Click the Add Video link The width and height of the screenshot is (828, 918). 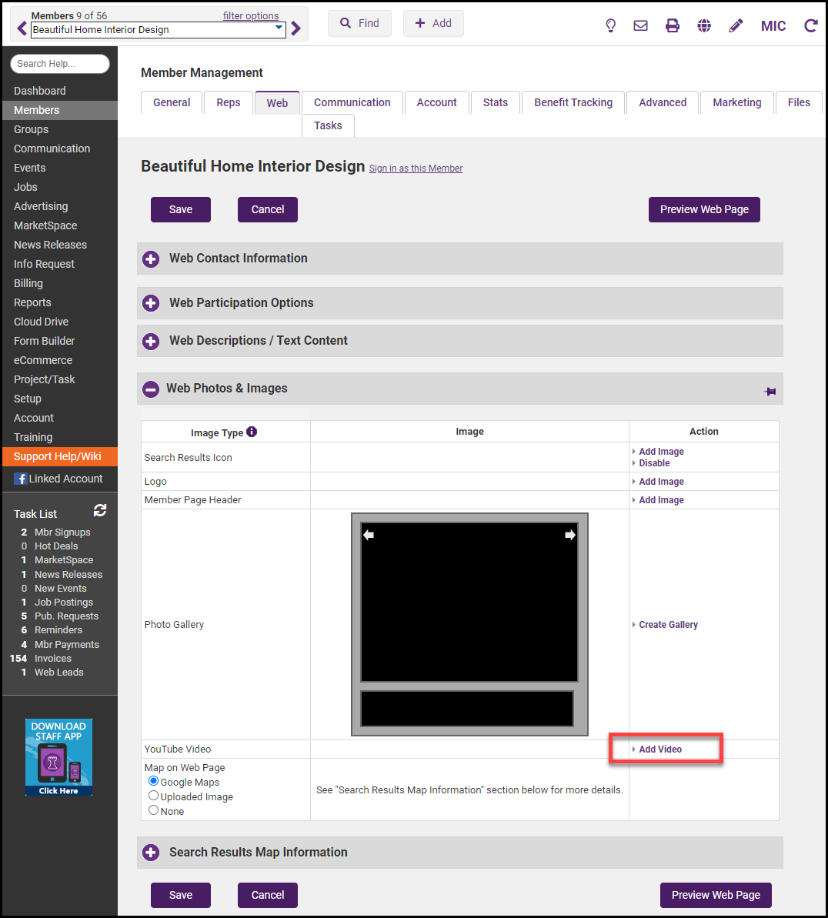pyautogui.click(x=660, y=749)
